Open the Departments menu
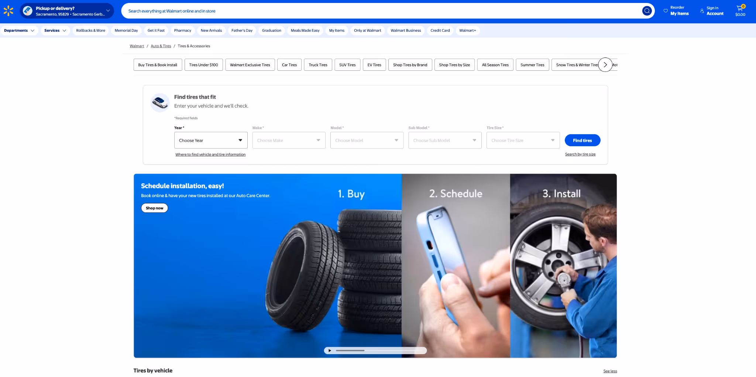 coord(19,31)
